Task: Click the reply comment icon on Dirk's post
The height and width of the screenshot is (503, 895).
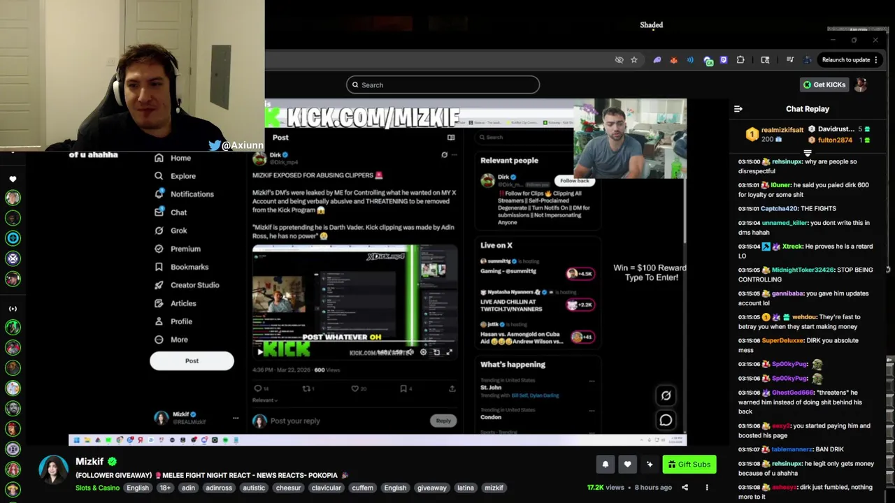Action: [x=258, y=388]
